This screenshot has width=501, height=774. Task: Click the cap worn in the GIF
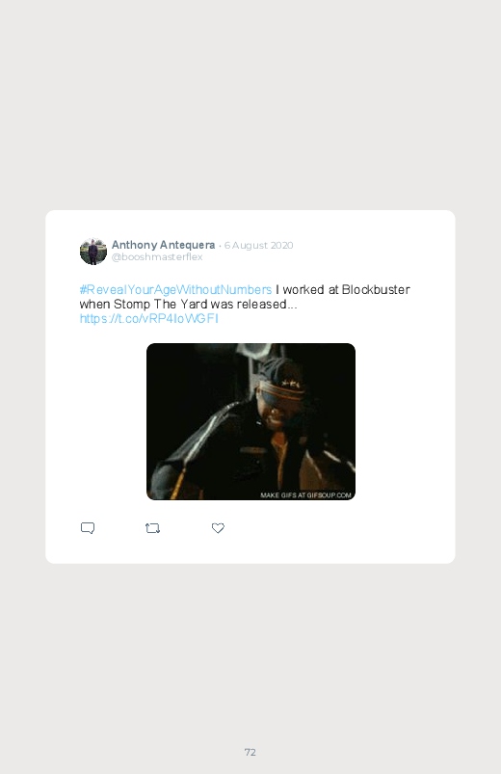click(281, 378)
